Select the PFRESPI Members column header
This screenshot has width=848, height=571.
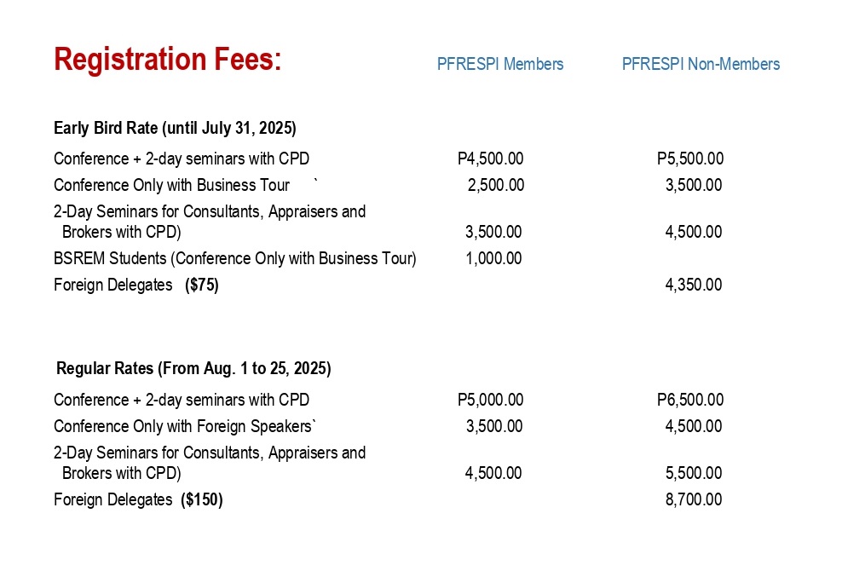500,64
